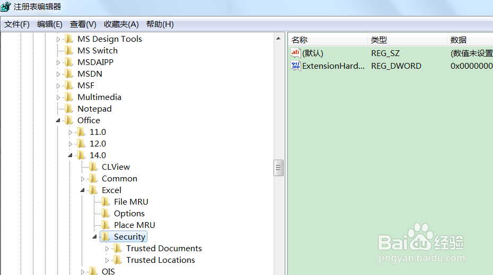This screenshot has height=275, width=493.
Task: Click the REG_SZ type cell
Action: (x=385, y=53)
